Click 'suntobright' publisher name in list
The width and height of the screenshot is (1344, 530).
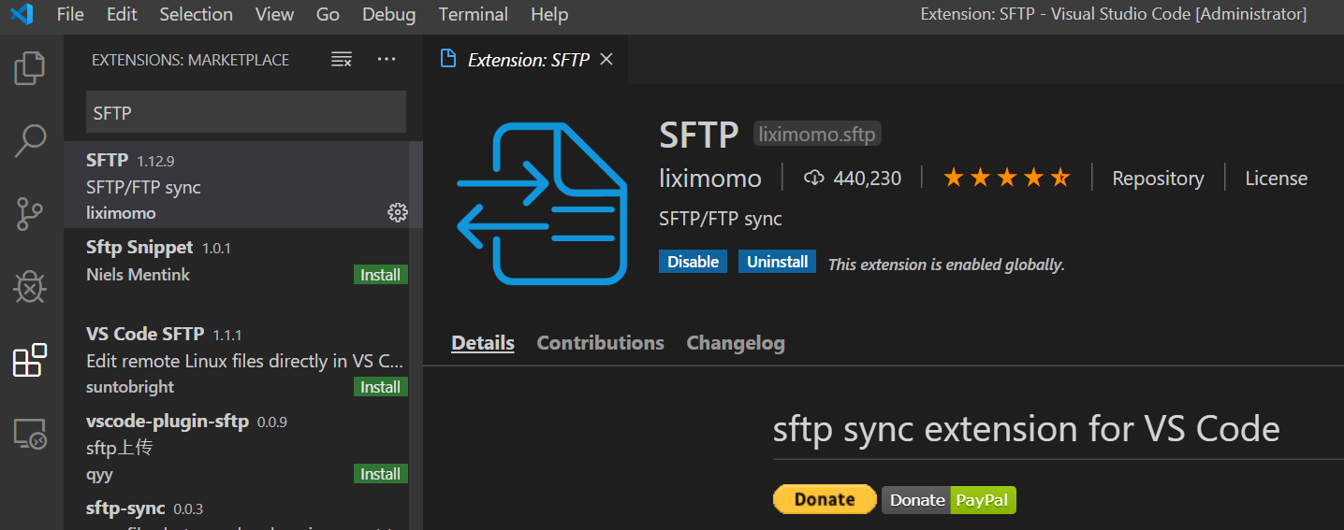(130, 387)
